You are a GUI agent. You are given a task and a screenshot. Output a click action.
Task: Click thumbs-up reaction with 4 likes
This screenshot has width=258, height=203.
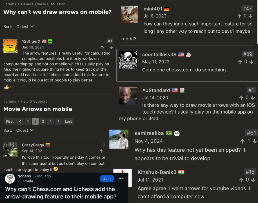6,87
